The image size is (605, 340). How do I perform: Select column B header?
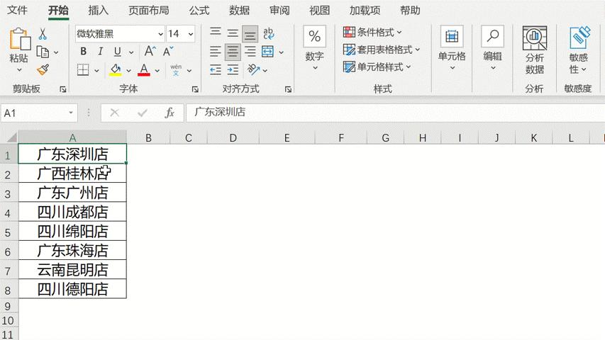[148, 137]
